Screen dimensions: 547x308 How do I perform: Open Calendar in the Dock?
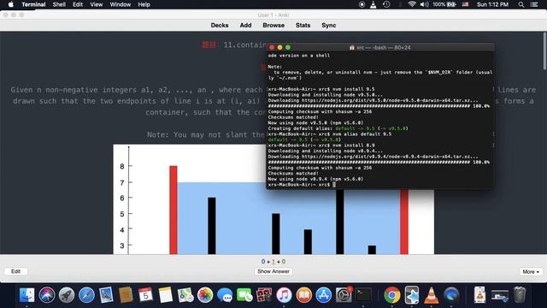(x=145, y=295)
